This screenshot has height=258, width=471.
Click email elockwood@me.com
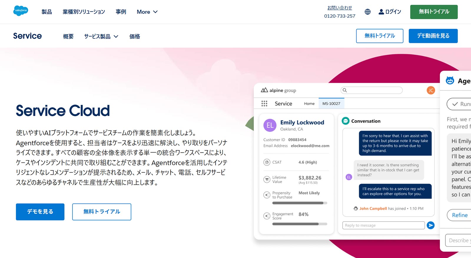pos(310,146)
